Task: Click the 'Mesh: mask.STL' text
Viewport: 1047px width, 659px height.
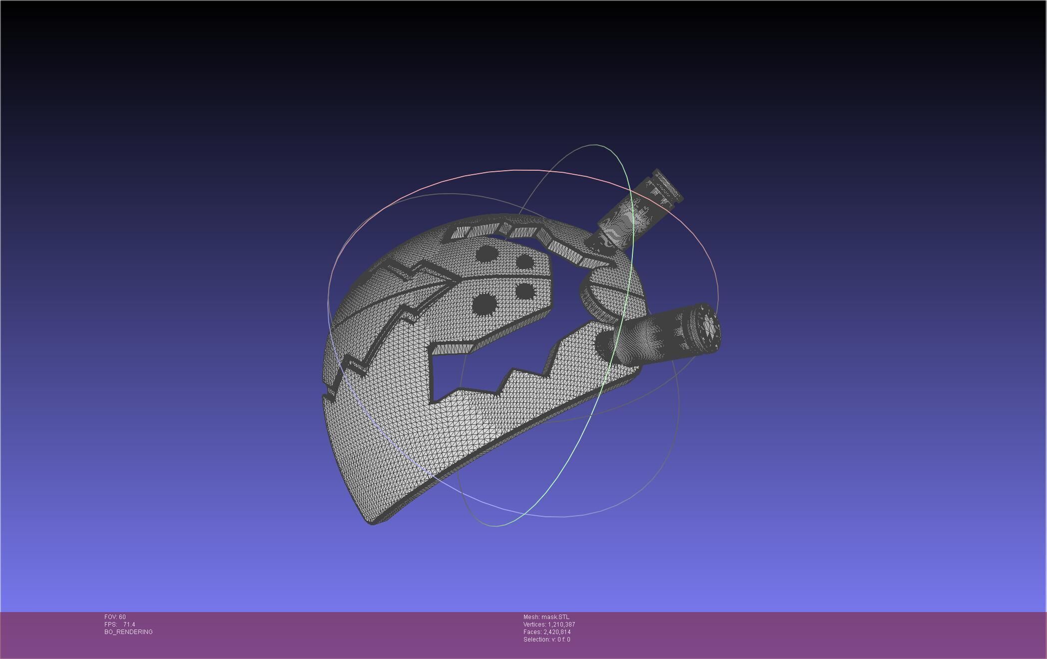Action: click(x=546, y=617)
